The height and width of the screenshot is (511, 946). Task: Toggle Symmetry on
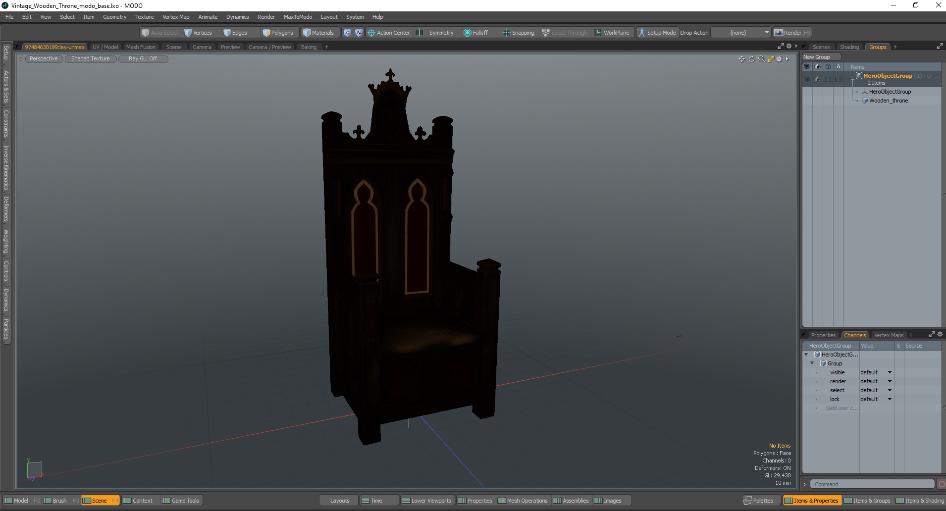tap(435, 33)
